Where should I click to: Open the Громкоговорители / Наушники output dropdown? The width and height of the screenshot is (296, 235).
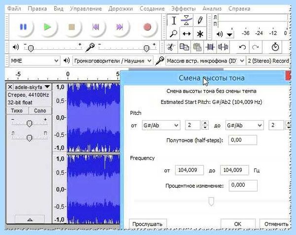point(112,61)
